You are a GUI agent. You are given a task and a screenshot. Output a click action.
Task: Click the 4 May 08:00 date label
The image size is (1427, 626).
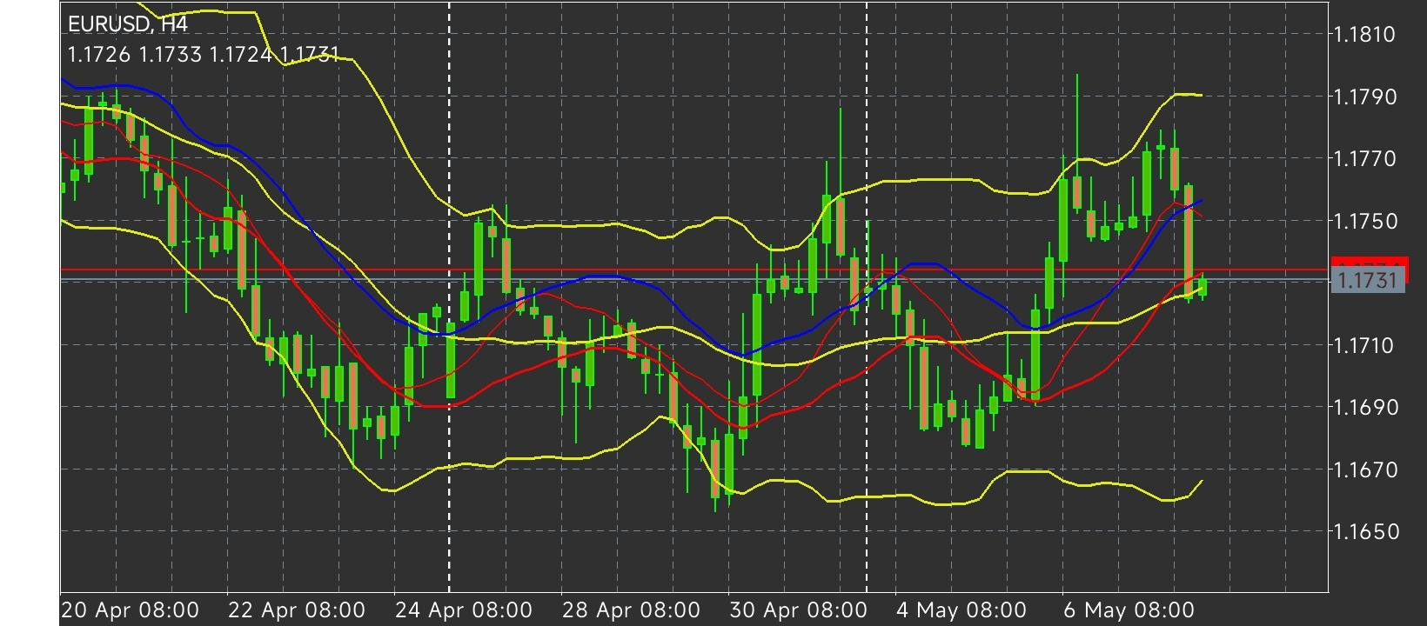pos(961,609)
